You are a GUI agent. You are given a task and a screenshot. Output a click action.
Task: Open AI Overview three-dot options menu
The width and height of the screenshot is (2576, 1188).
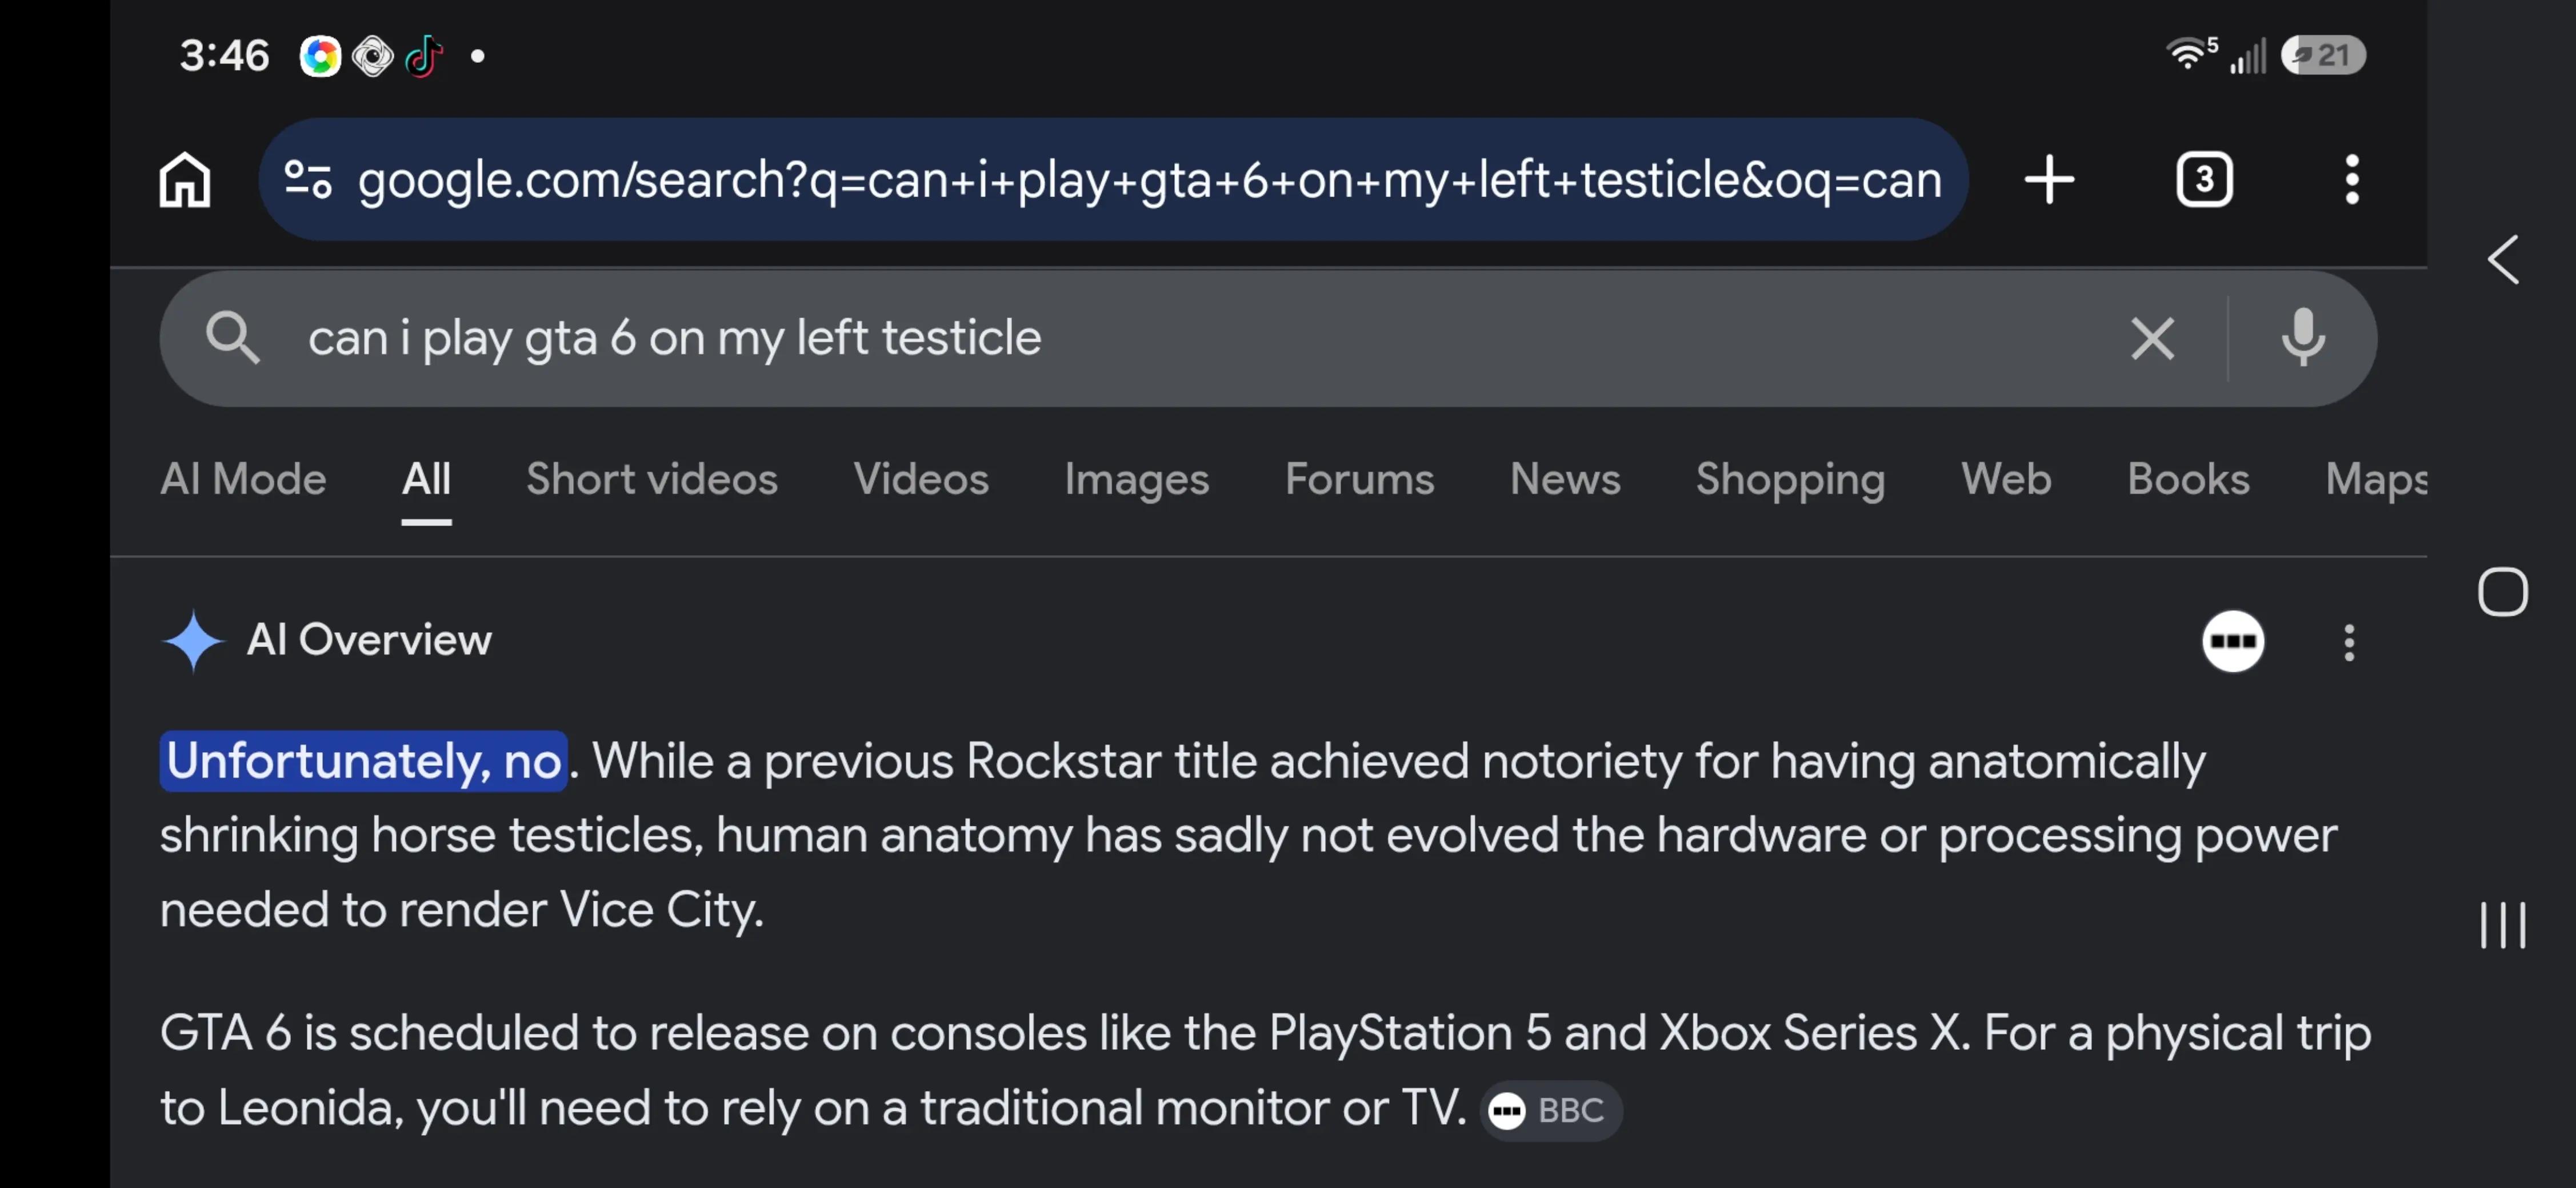pos(2349,643)
